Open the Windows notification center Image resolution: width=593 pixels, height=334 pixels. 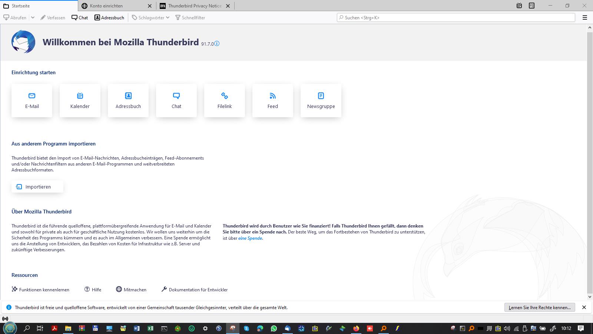(581, 328)
